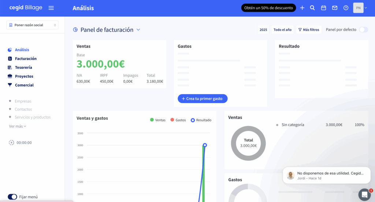The width and height of the screenshot is (375, 202).
Task: Open the Poner razón social dropdown
Action: pyautogui.click(x=32, y=25)
